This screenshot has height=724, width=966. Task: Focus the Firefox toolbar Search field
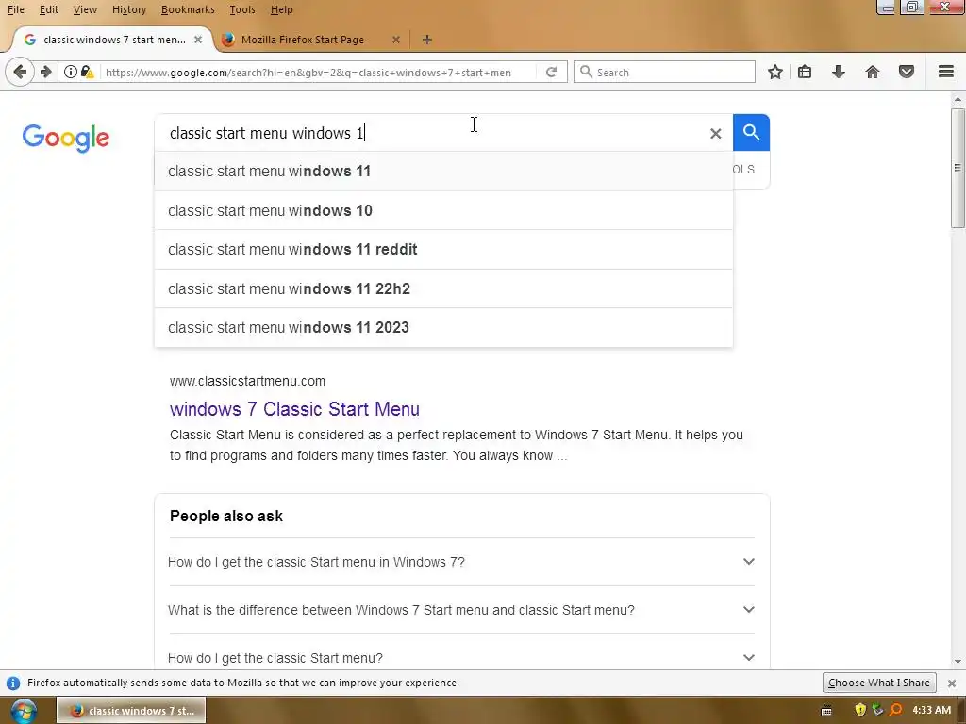[x=664, y=72]
